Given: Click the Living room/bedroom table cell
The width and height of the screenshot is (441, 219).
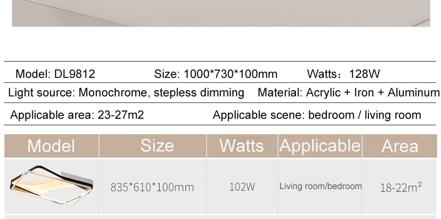Looking at the screenshot, I should 320,186.
